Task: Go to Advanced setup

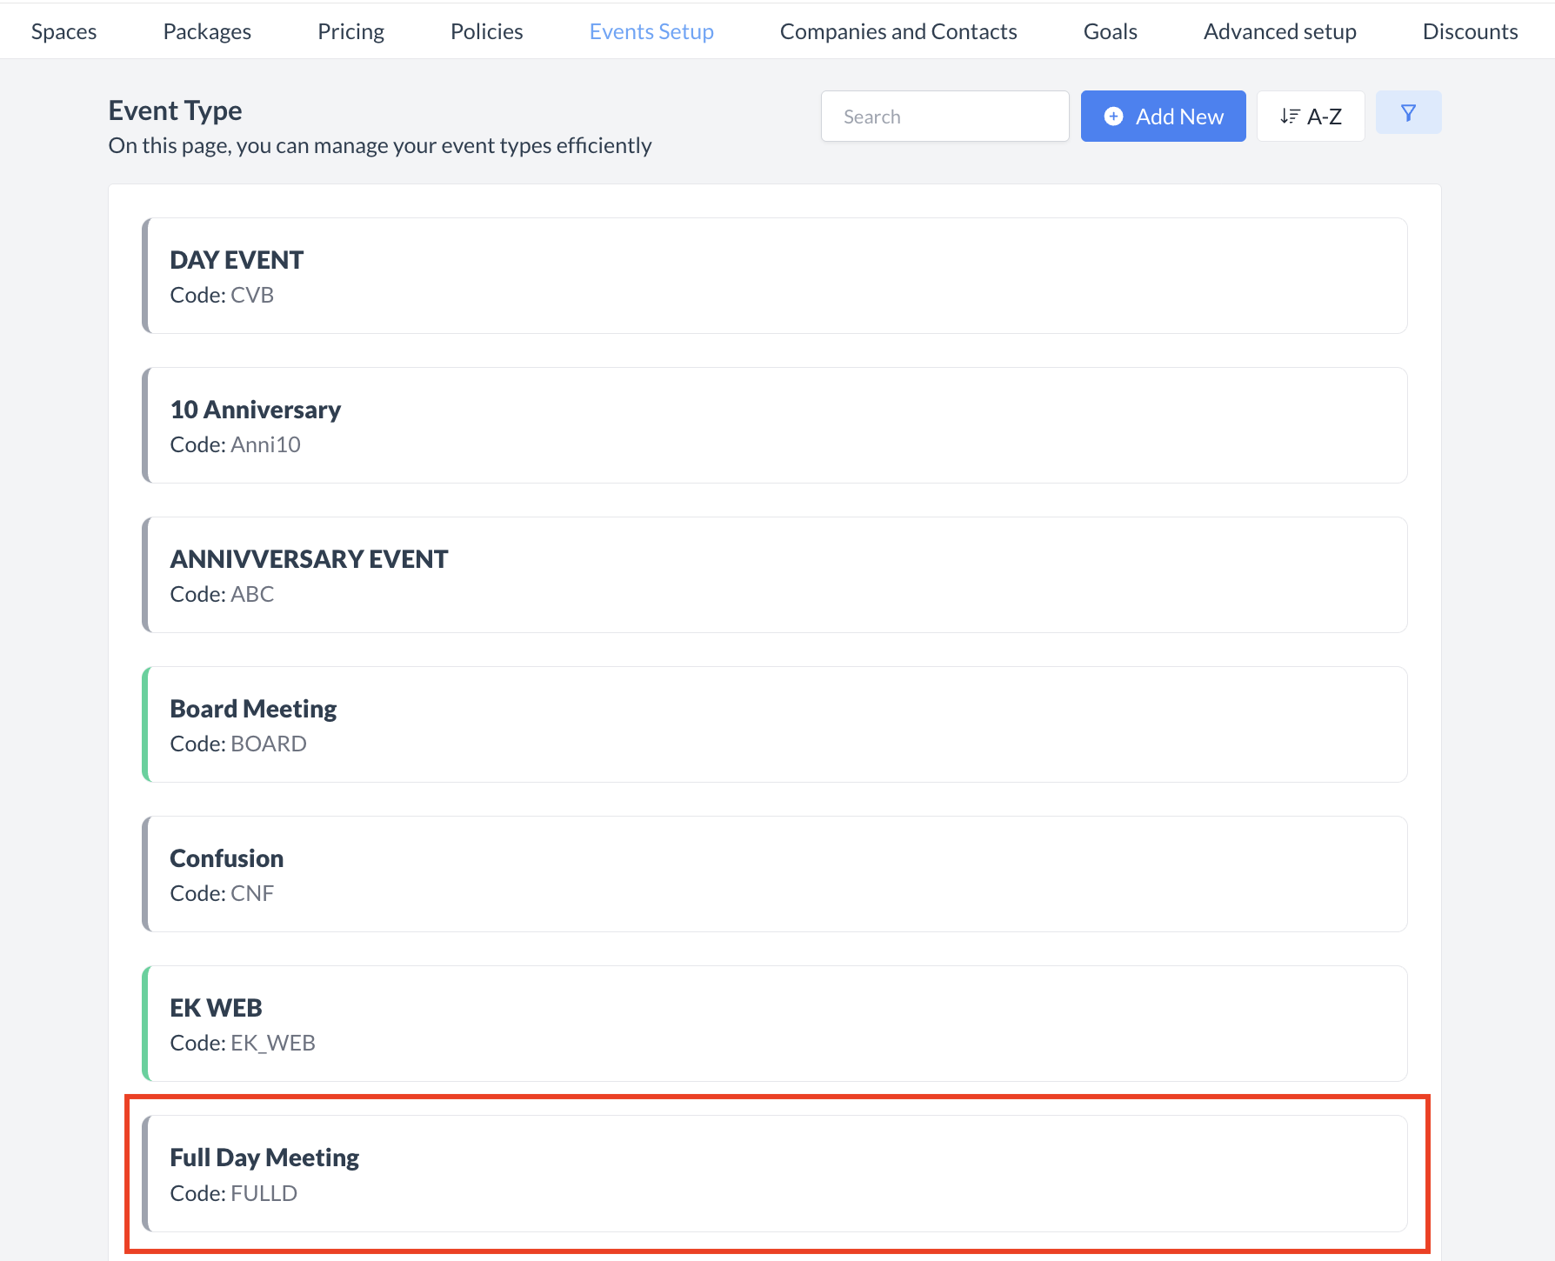Action: click(1279, 30)
